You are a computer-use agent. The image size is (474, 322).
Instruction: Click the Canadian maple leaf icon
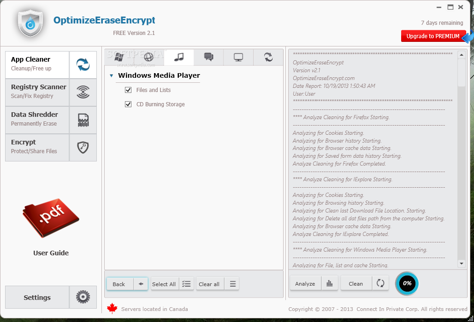coord(112,309)
